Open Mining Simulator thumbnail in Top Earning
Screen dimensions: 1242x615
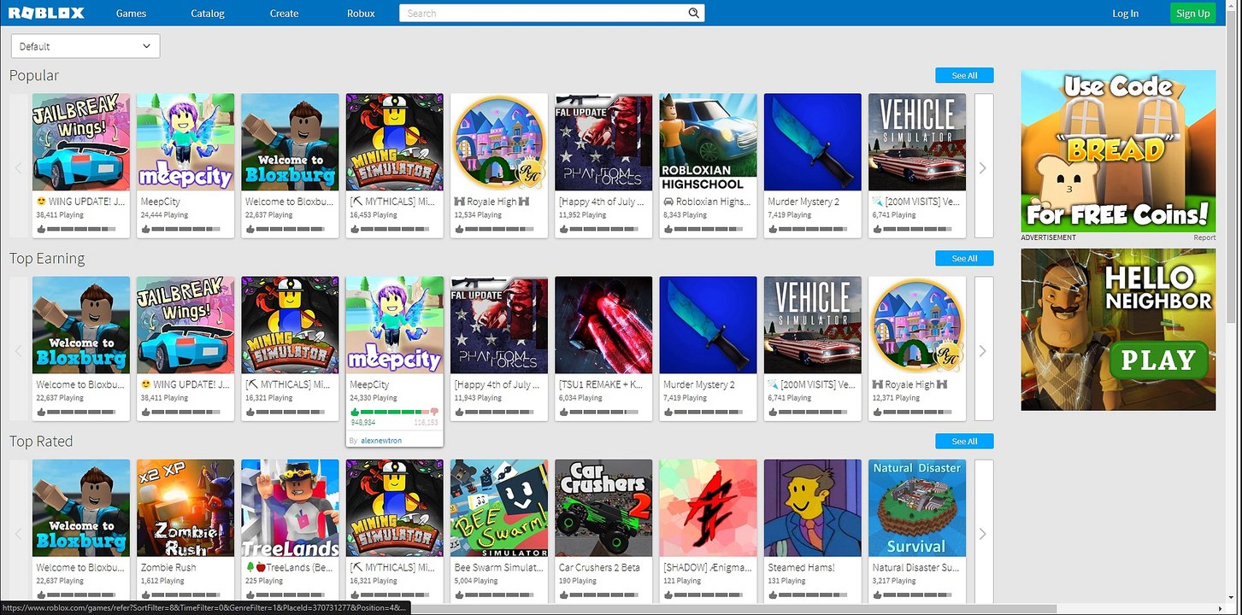click(290, 325)
